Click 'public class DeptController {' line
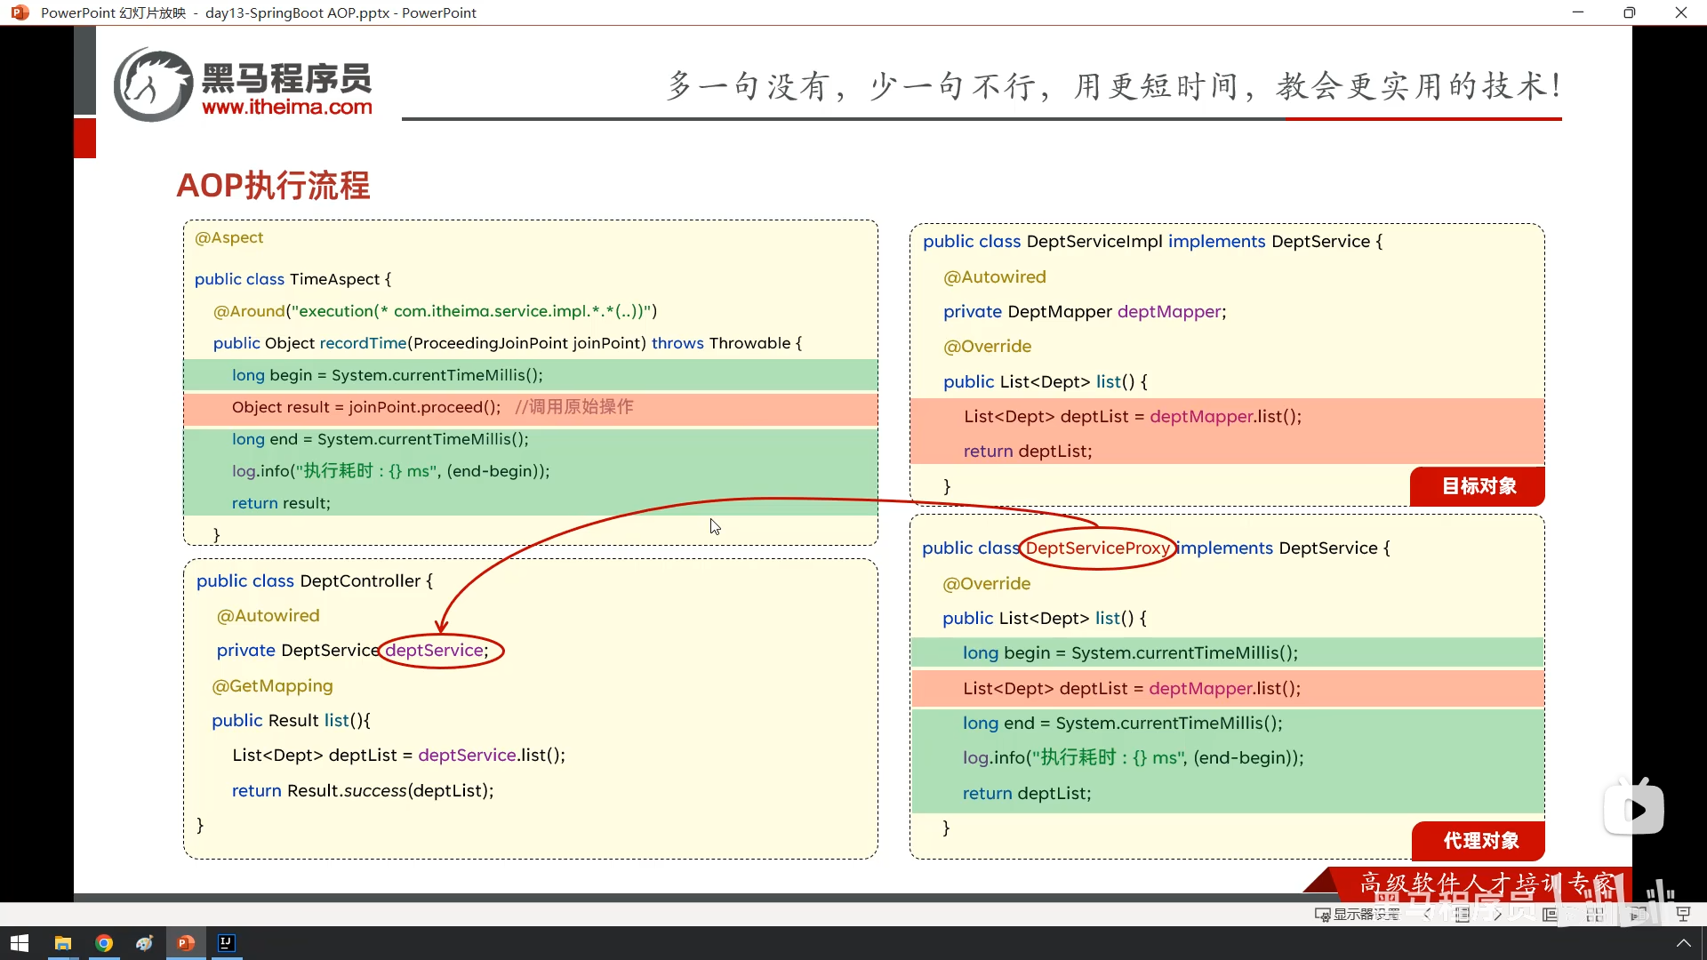The width and height of the screenshot is (1707, 960). (315, 581)
